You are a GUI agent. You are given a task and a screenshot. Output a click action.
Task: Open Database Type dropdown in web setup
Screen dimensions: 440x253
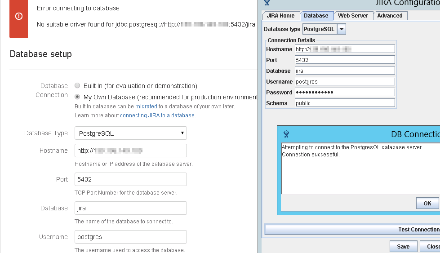coord(131,133)
